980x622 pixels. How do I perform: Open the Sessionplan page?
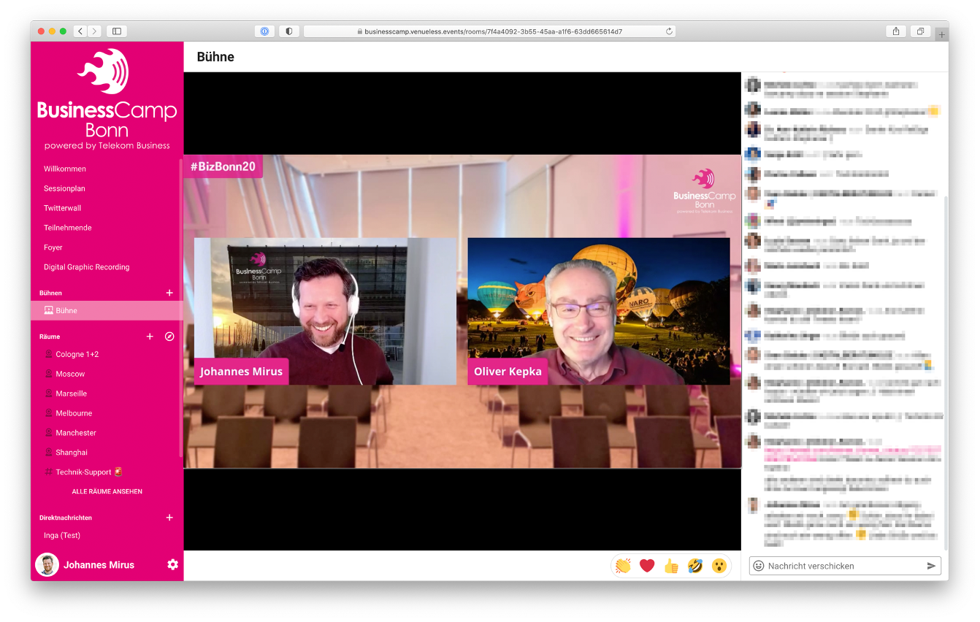point(64,188)
